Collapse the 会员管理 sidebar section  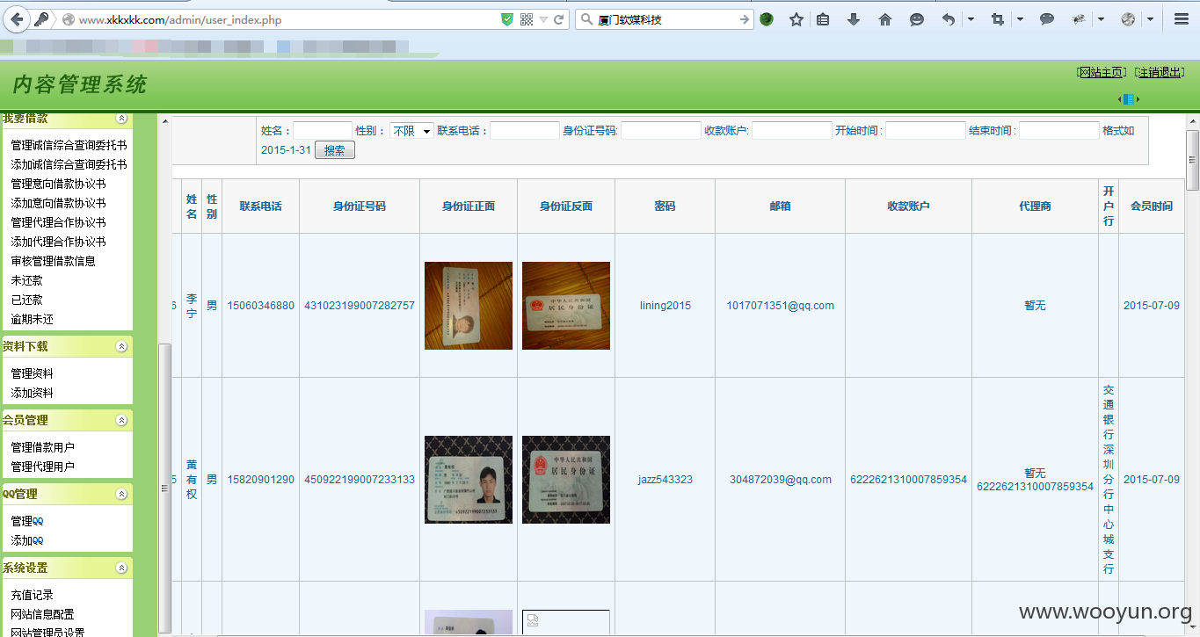(x=122, y=421)
